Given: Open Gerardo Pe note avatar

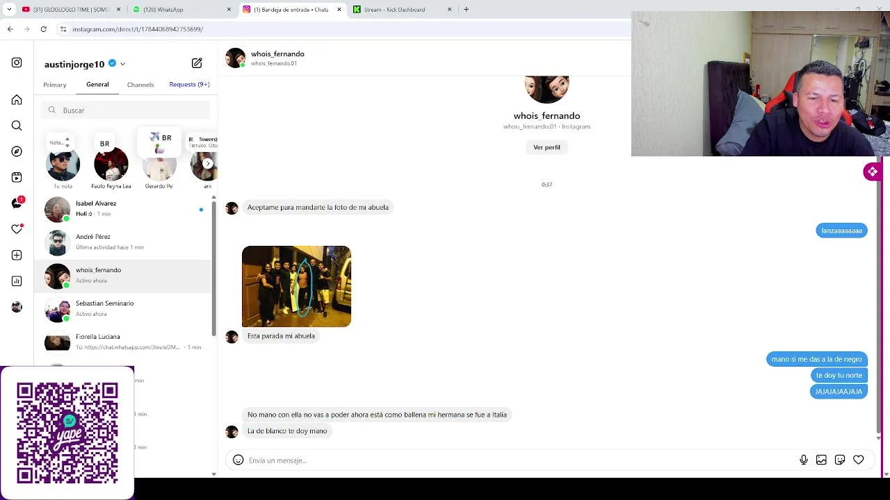Looking at the screenshot, I should point(159,164).
